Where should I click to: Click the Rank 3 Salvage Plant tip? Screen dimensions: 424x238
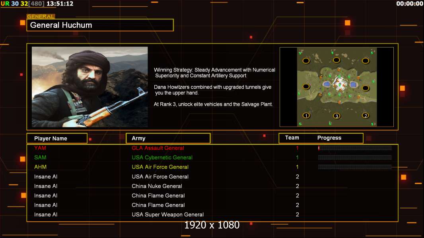(213, 104)
